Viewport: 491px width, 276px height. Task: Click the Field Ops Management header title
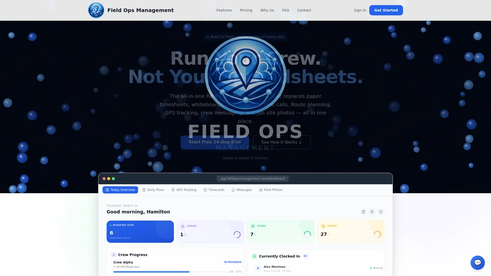tap(141, 10)
